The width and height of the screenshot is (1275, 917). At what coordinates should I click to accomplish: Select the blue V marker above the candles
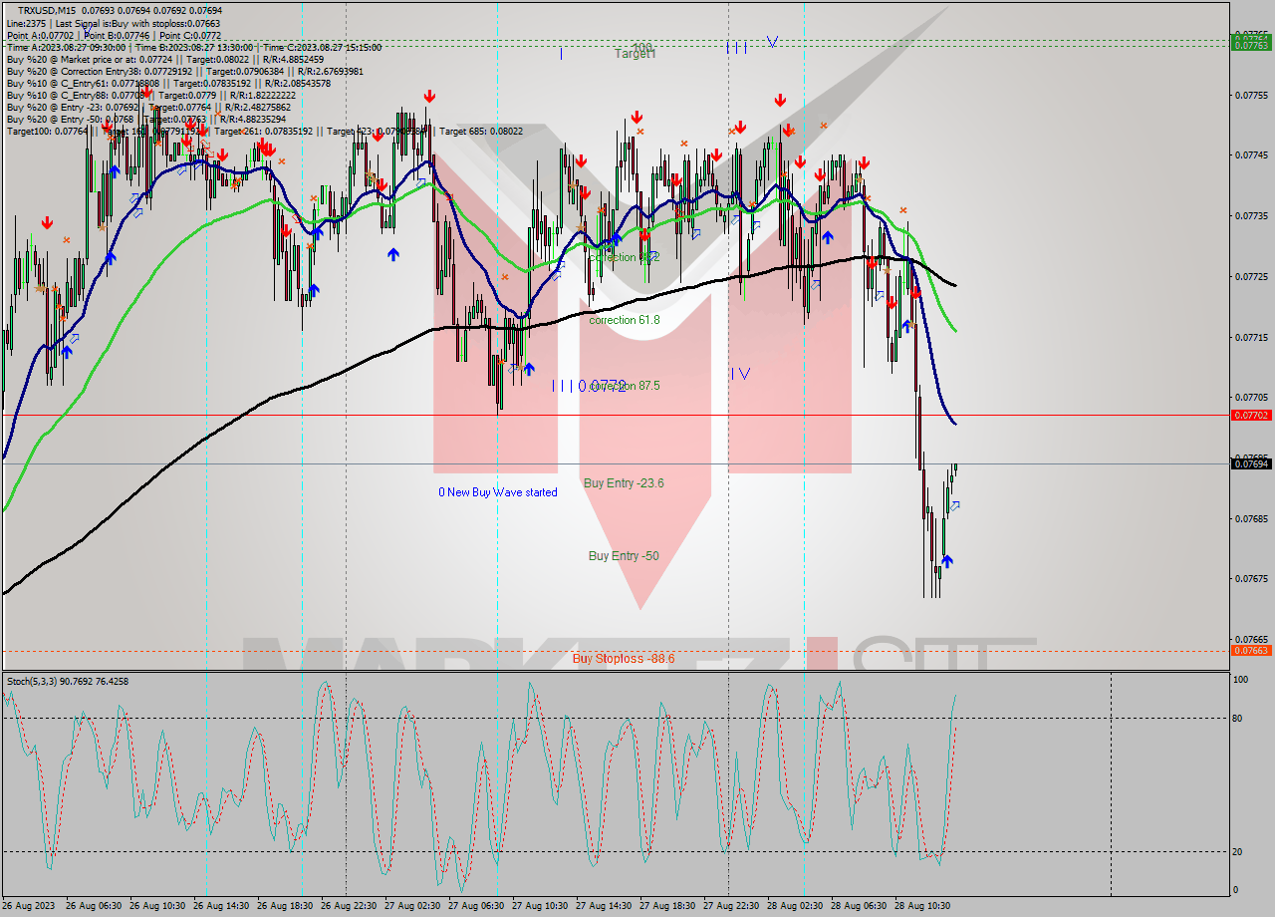point(771,43)
